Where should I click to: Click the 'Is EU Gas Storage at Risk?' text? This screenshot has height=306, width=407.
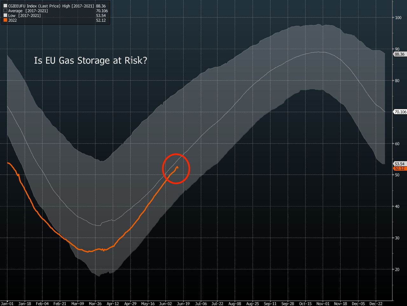pyautogui.click(x=90, y=60)
